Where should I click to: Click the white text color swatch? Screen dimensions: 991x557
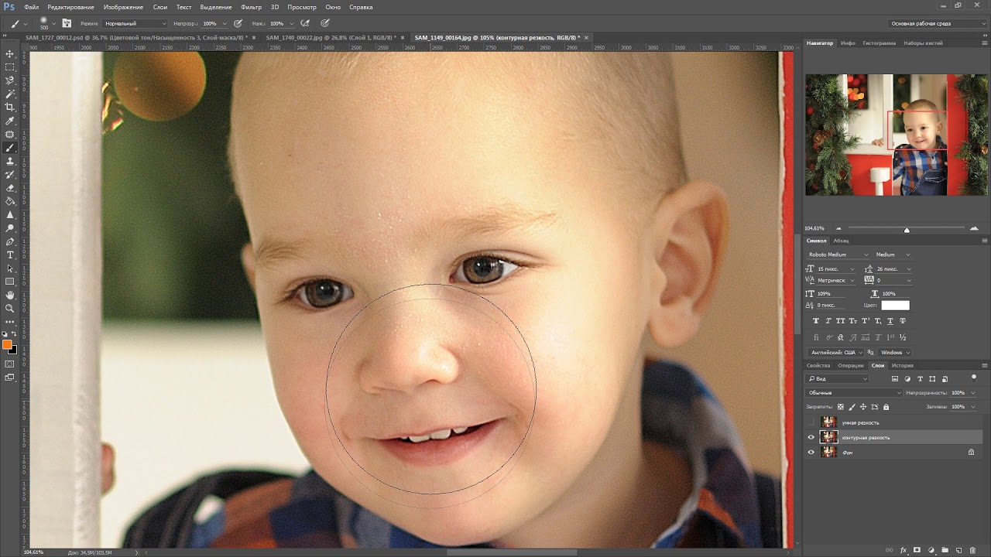[x=895, y=306]
